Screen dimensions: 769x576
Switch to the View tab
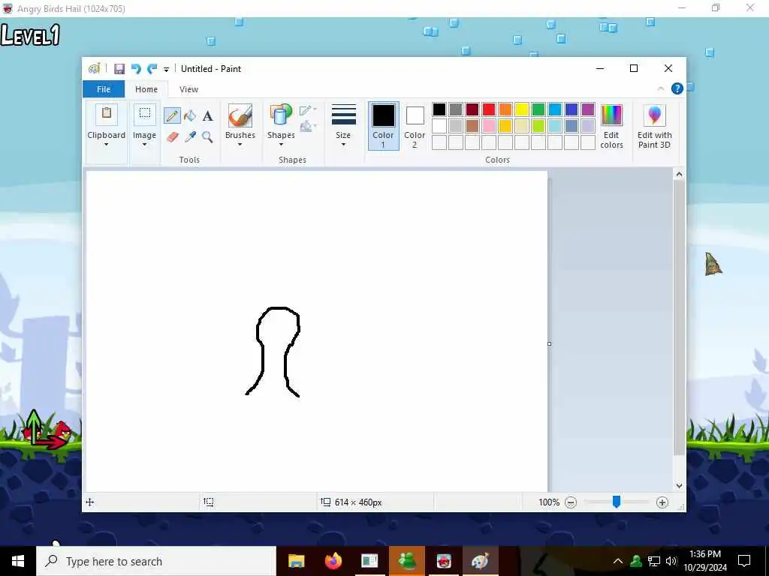(188, 89)
